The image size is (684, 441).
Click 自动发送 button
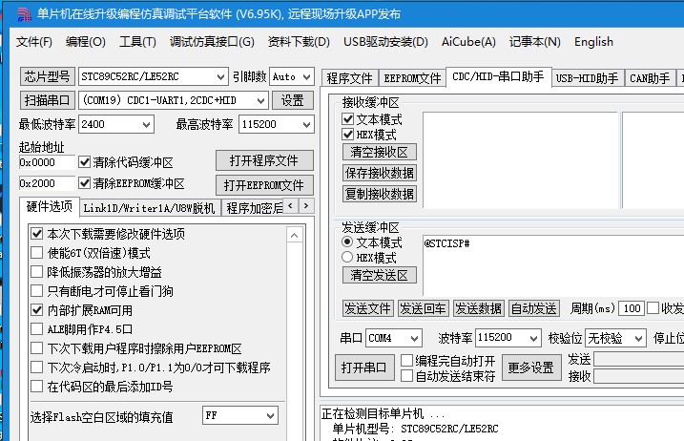534,308
